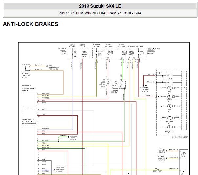Select the LOW label in CAN block

point(168,82)
